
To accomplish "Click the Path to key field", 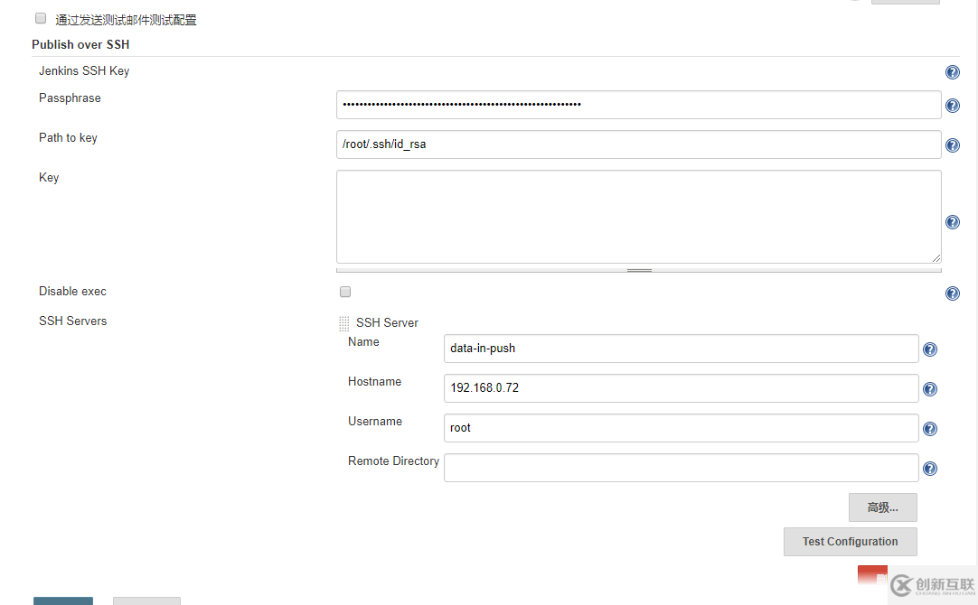I will (x=638, y=144).
